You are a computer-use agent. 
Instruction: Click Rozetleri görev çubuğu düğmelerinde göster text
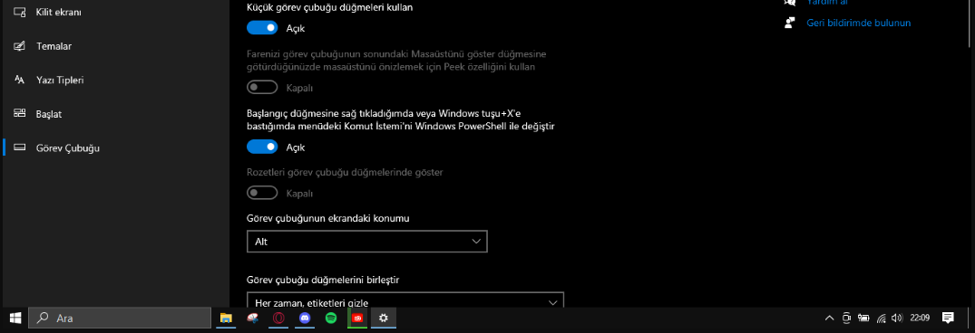coord(345,172)
